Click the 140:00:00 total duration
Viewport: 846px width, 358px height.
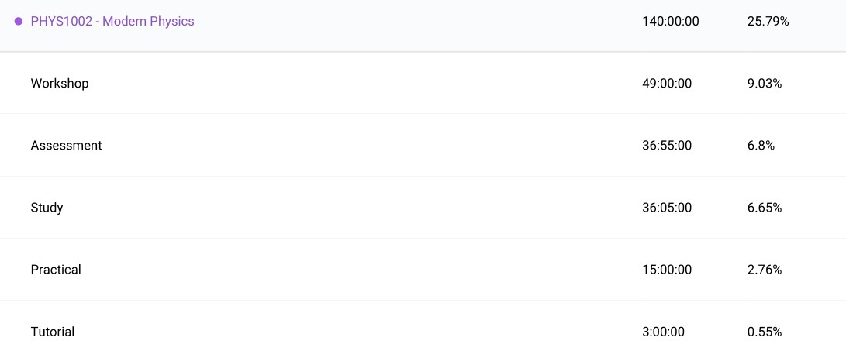(x=670, y=22)
